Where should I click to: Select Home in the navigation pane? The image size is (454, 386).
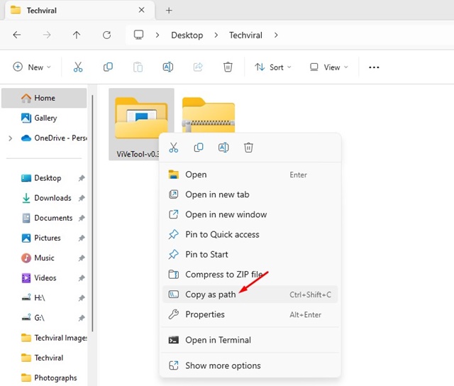point(44,98)
